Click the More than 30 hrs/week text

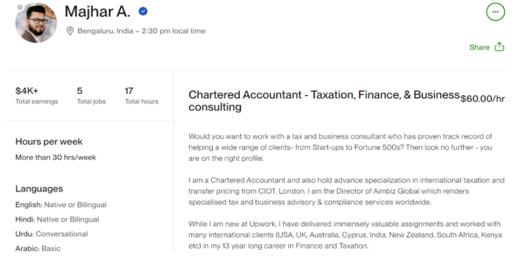pos(56,157)
